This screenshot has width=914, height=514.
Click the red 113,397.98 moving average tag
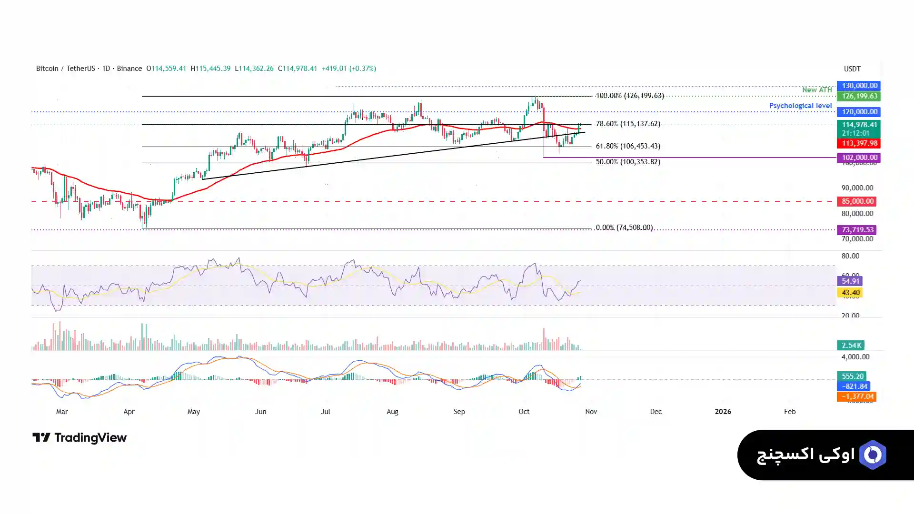[x=859, y=143]
